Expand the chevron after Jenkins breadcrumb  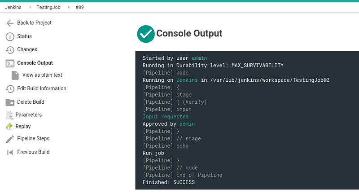tap(30, 7)
